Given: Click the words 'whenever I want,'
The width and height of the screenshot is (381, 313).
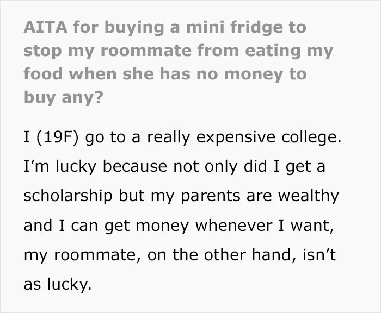Looking at the screenshot, I should [x=265, y=226].
